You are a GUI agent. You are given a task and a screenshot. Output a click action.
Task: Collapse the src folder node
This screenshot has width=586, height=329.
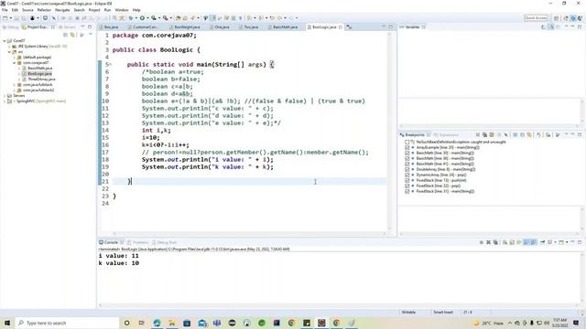pyautogui.click(x=9, y=52)
